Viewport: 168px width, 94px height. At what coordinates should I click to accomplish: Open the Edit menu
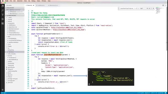(x=14, y=1)
